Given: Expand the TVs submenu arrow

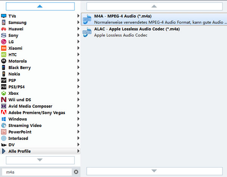Looking at the screenshot, I should pos(78,16).
